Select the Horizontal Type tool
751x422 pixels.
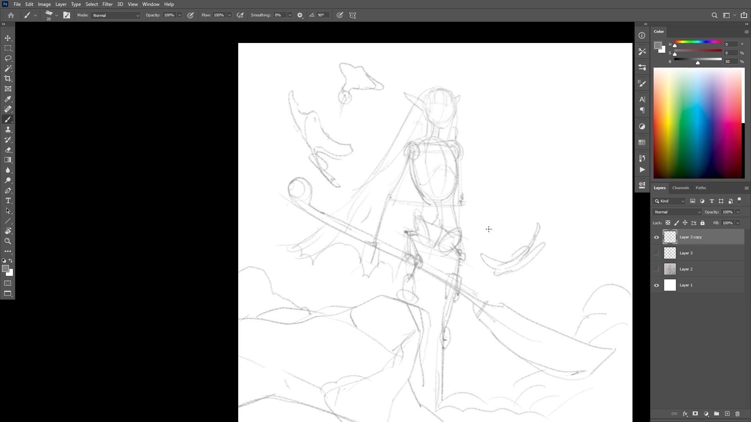(8, 200)
